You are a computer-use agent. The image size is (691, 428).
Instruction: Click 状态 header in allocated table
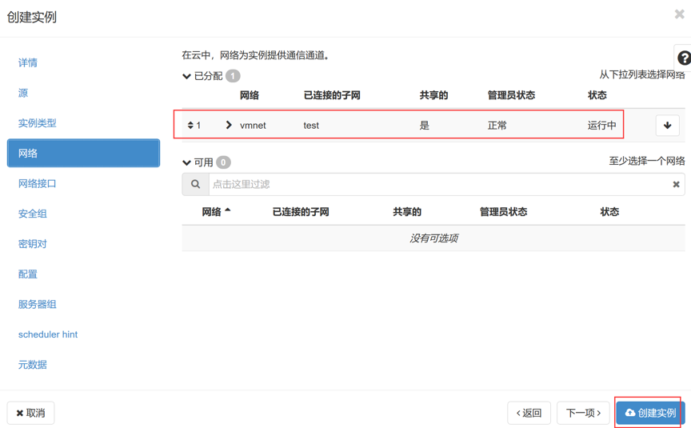pyautogui.click(x=597, y=95)
